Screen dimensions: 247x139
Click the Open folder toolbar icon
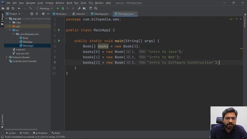coord(3,8)
